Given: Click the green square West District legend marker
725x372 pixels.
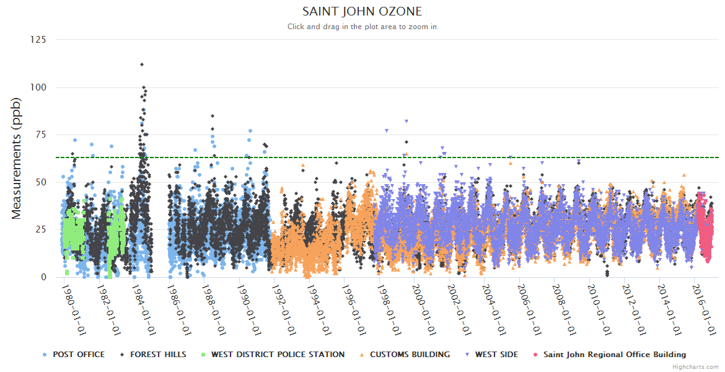Looking at the screenshot, I should (203, 355).
